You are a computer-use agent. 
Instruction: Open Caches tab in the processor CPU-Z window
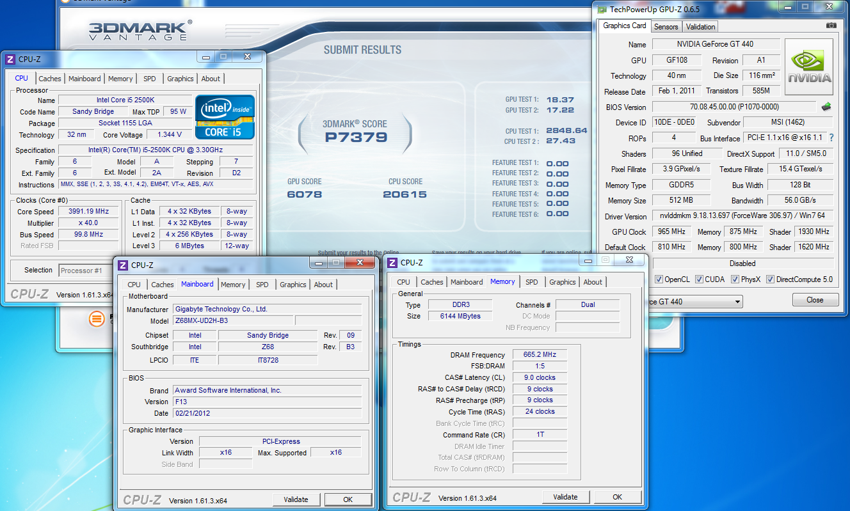pos(50,79)
